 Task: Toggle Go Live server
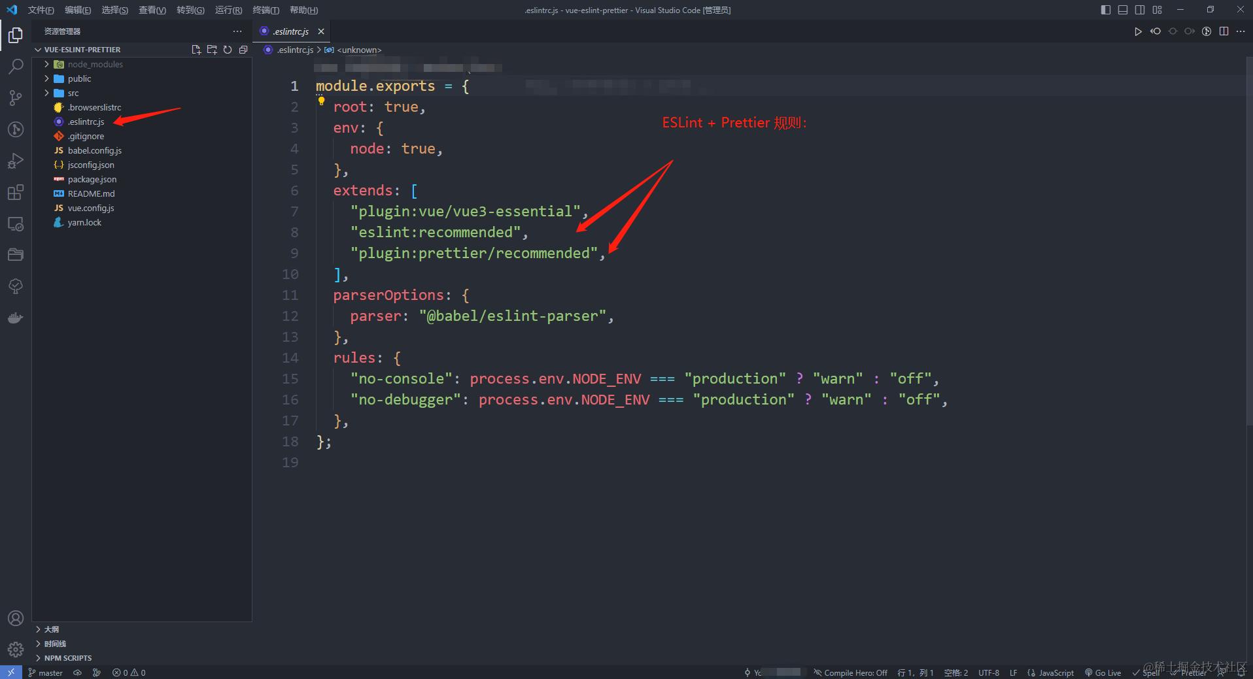point(1103,672)
